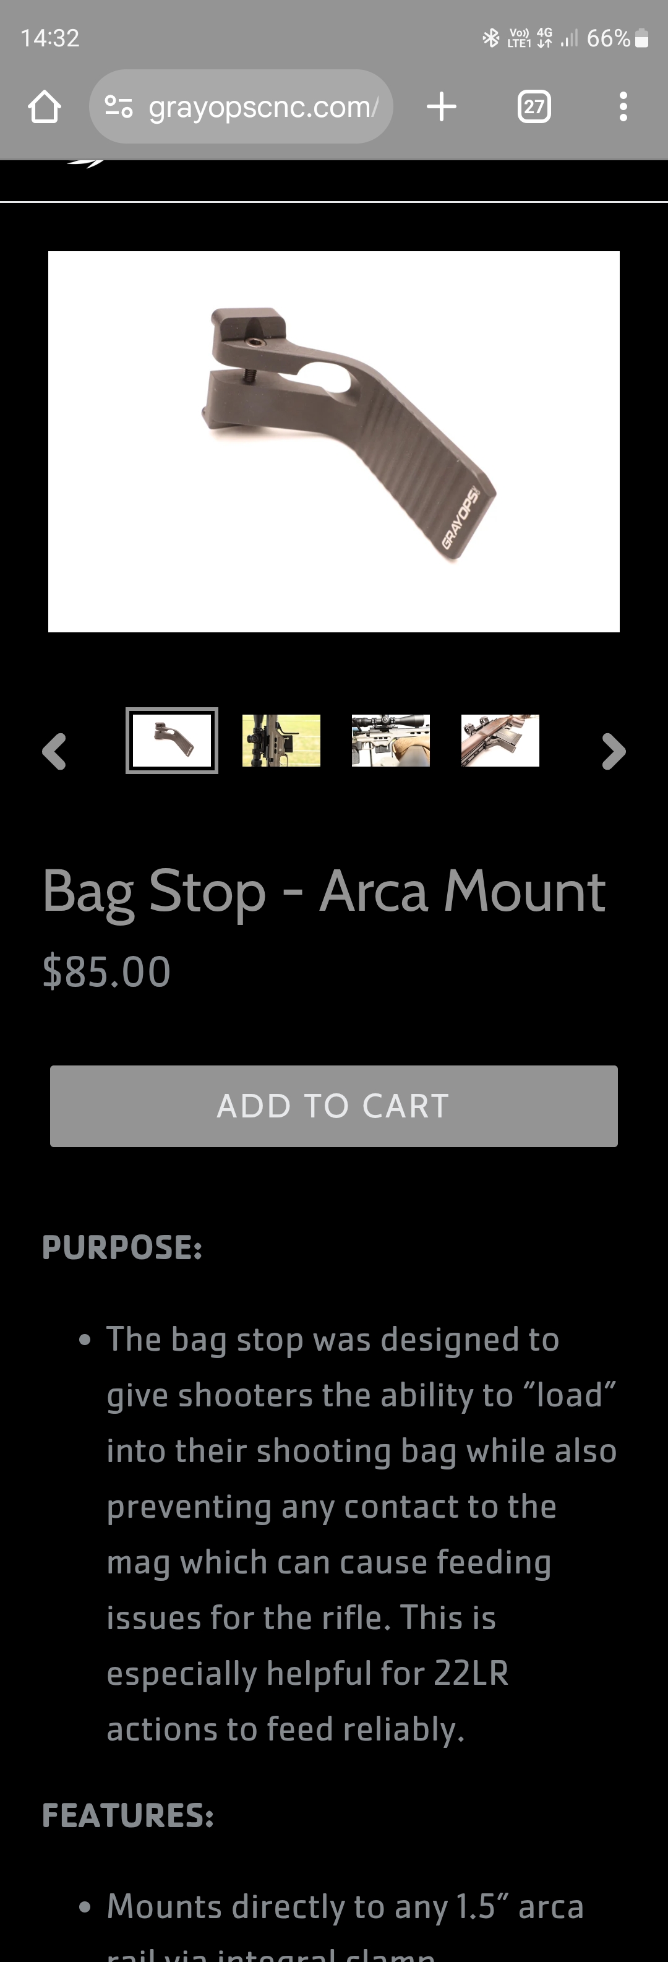Tap the mobile signal strength icon
Viewport: 668px width, 1962px height.
569,38
